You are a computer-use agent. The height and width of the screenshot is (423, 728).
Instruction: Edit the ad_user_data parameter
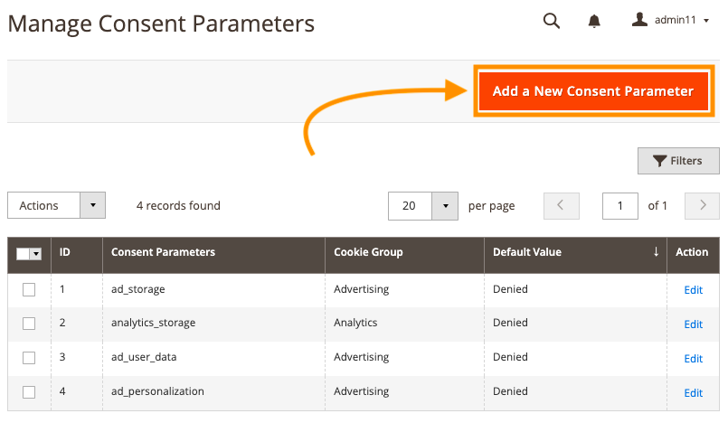click(693, 358)
